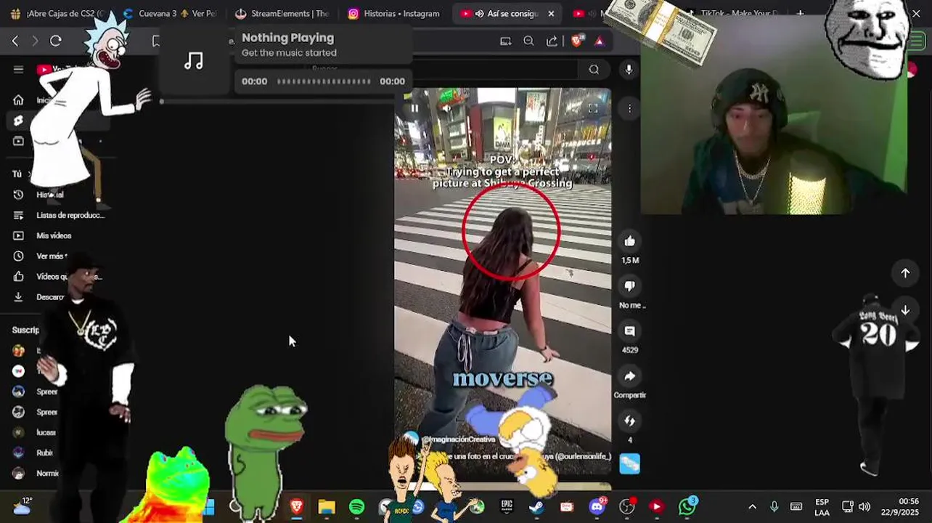Dislike the Short with the thumbs-down button
932x523 pixels.
click(629, 286)
